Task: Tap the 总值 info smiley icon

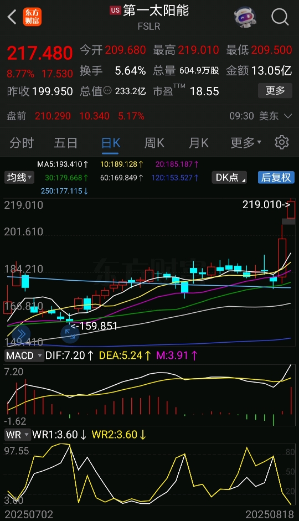Action: pyautogui.click(x=107, y=90)
